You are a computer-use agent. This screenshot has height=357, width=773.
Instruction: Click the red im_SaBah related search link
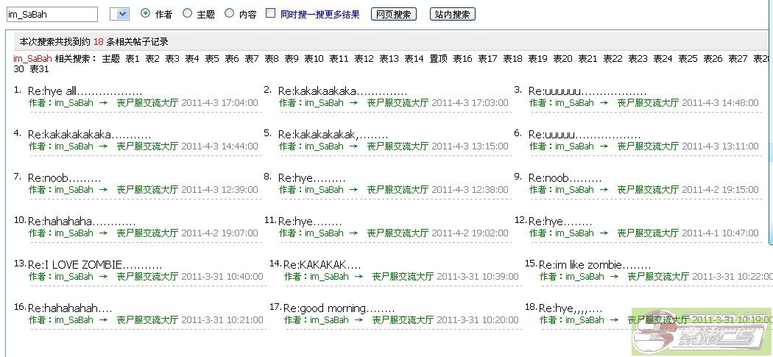coord(32,59)
